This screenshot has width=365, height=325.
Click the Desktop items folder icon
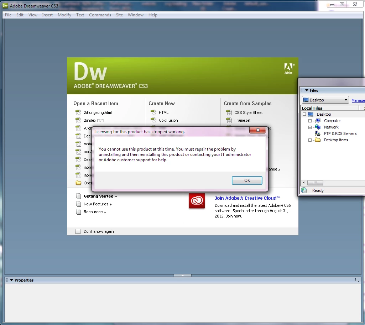318,140
